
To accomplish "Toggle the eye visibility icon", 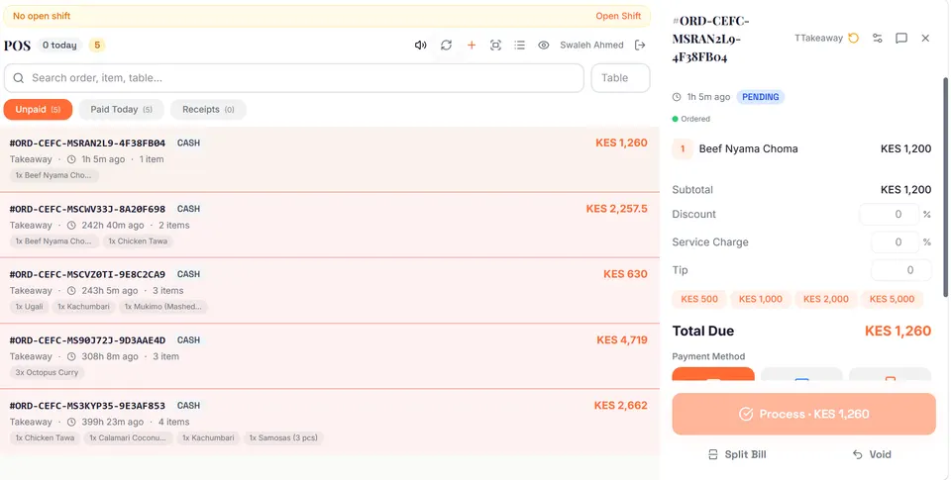I will point(544,45).
